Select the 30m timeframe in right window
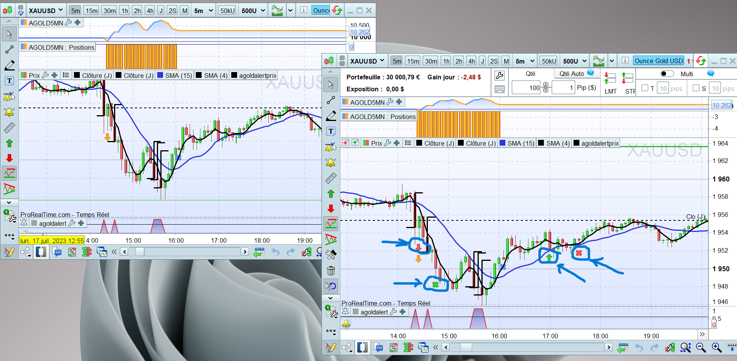Screen dimensions: 737x361 [431, 61]
